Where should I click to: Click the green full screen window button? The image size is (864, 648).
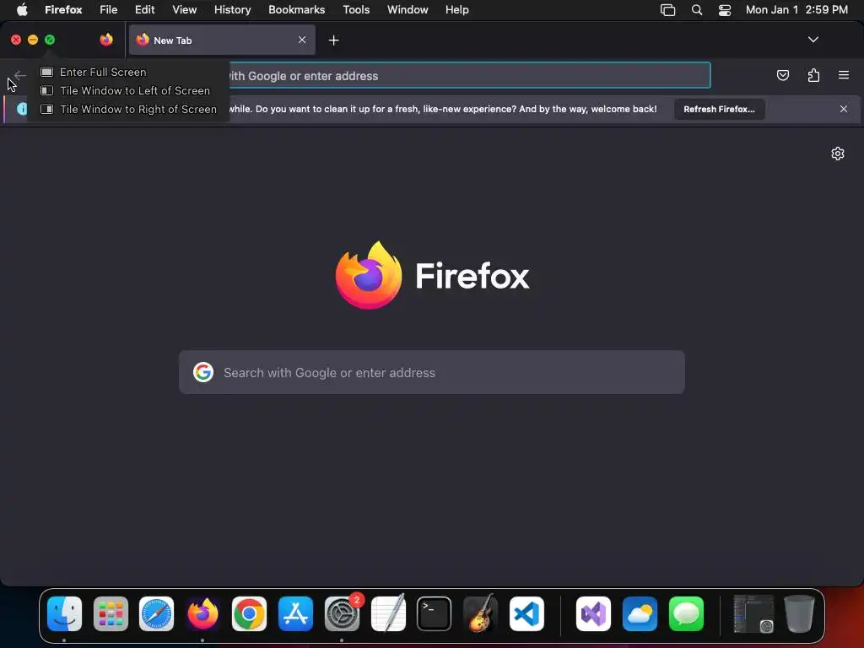[50, 40]
